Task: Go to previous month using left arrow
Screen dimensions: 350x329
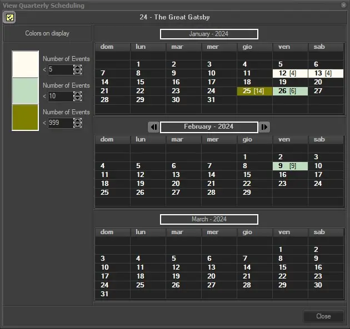Action: click(153, 127)
